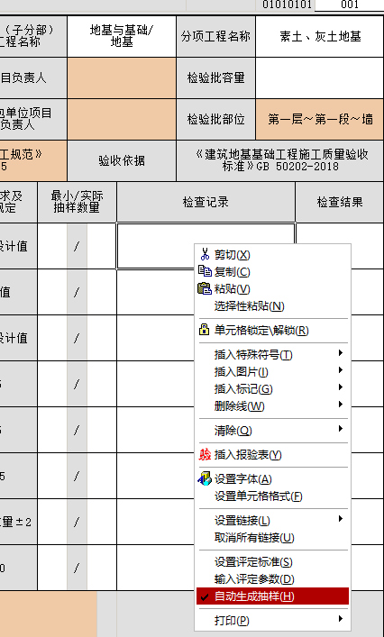Click the red 验 insert report icon
384x637 pixels.
pos(205,455)
